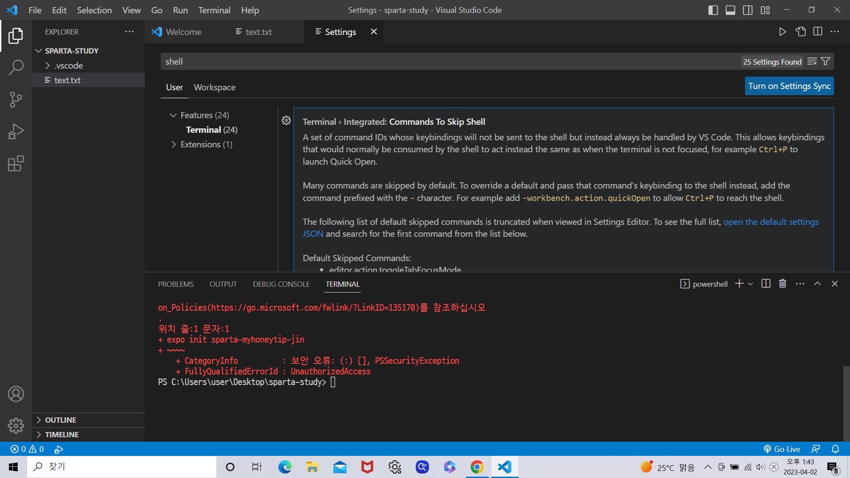Open the Source Control view

(16, 100)
